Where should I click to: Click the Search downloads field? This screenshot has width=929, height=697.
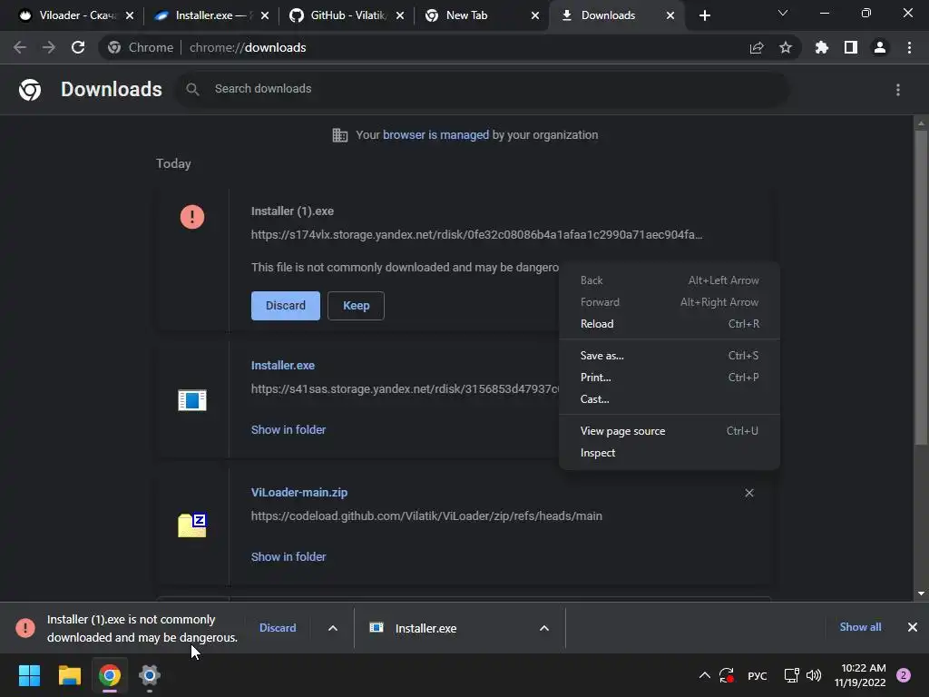(x=483, y=89)
